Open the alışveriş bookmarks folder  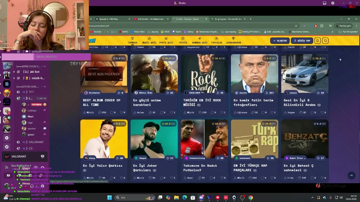[153, 32]
